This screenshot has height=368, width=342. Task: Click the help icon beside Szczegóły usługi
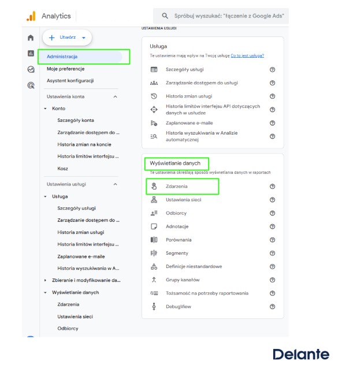coord(272,69)
